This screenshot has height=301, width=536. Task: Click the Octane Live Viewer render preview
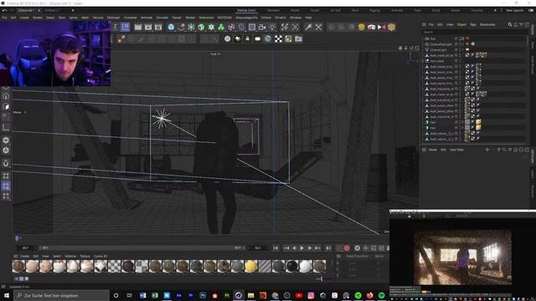pos(463,257)
